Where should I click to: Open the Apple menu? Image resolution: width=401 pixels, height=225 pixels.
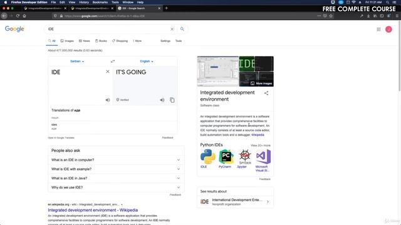6,2
